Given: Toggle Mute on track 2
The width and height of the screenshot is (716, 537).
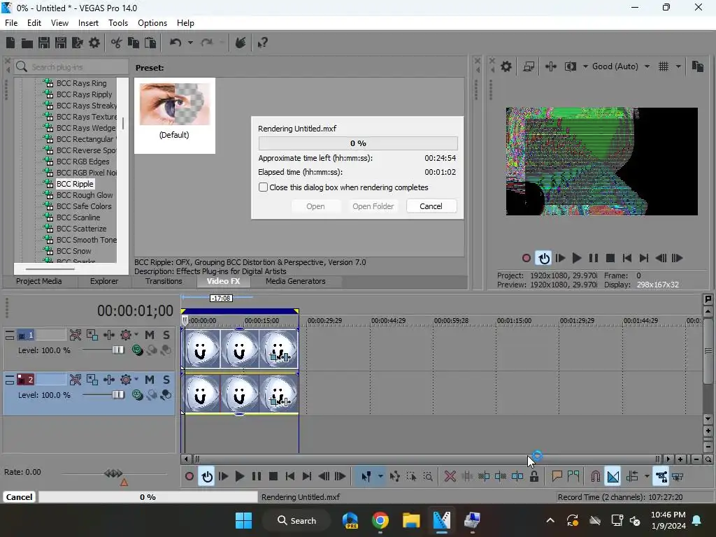Looking at the screenshot, I should pos(150,380).
